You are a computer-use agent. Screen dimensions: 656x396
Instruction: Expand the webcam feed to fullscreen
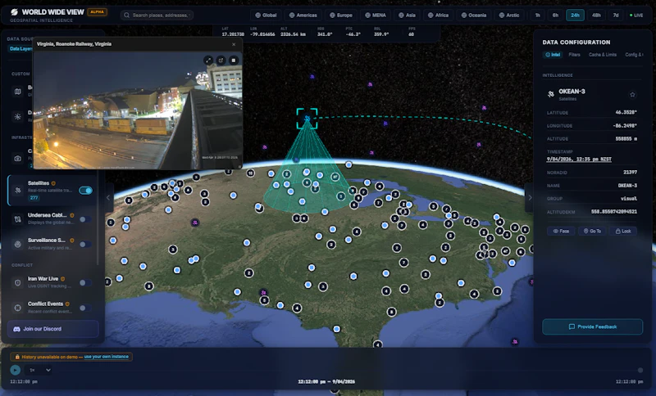(208, 61)
